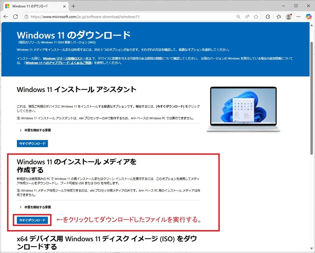Minimize the browser window
Viewport: 315px width, 253px height.
[283, 6]
